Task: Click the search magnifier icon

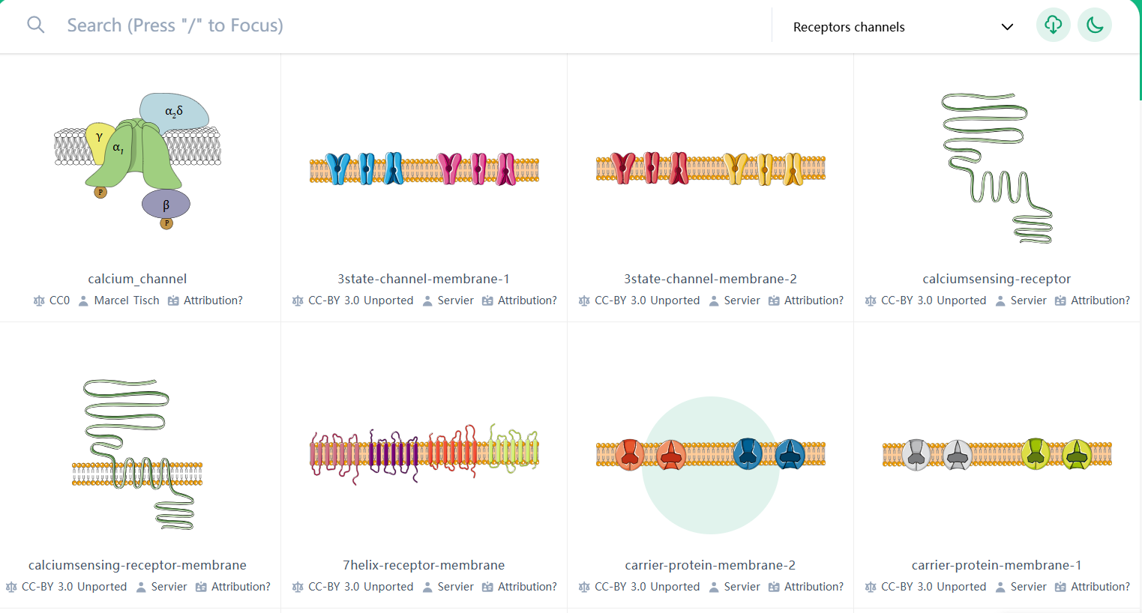Action: 35,25
